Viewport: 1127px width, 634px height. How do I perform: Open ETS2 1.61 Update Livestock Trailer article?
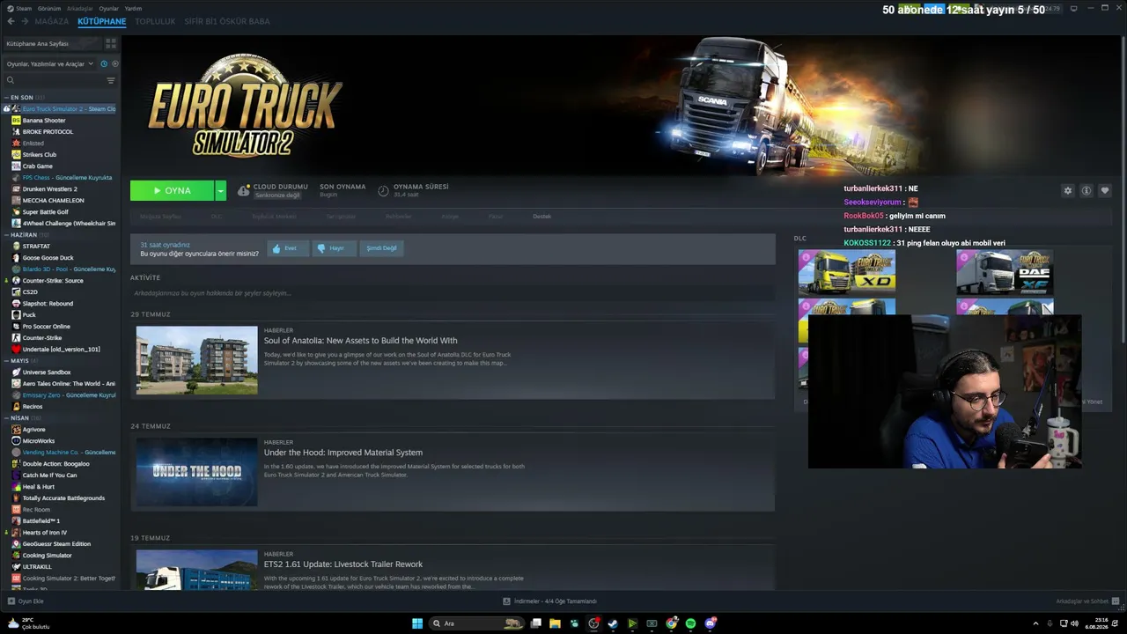tap(343, 564)
